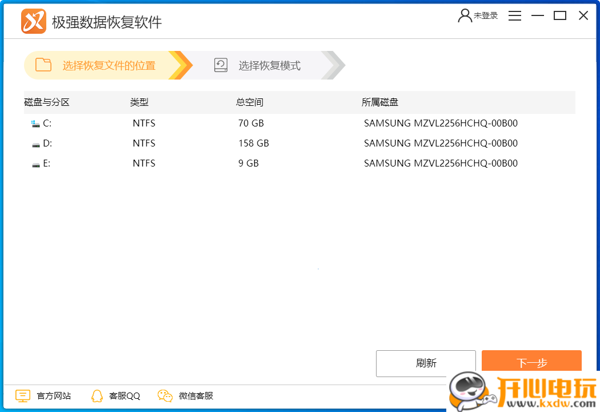Screen dimensions: 600x412
Task: Select the E: partition row
Action: coord(229,163)
